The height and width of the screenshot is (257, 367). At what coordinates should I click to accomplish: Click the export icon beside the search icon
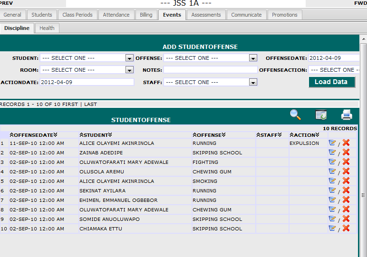[x=321, y=114]
